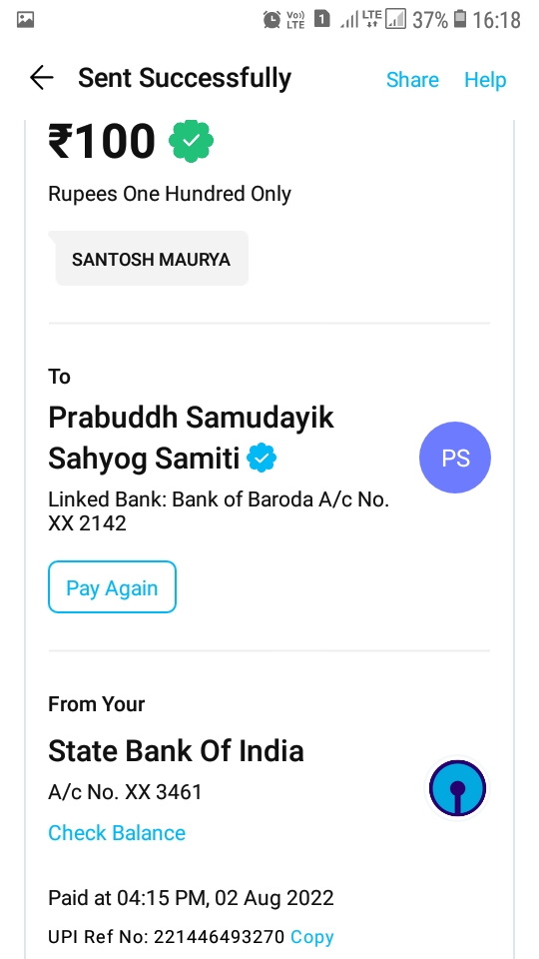This screenshot has height=959, width=539.
Task: Open the Share option
Action: [412, 80]
